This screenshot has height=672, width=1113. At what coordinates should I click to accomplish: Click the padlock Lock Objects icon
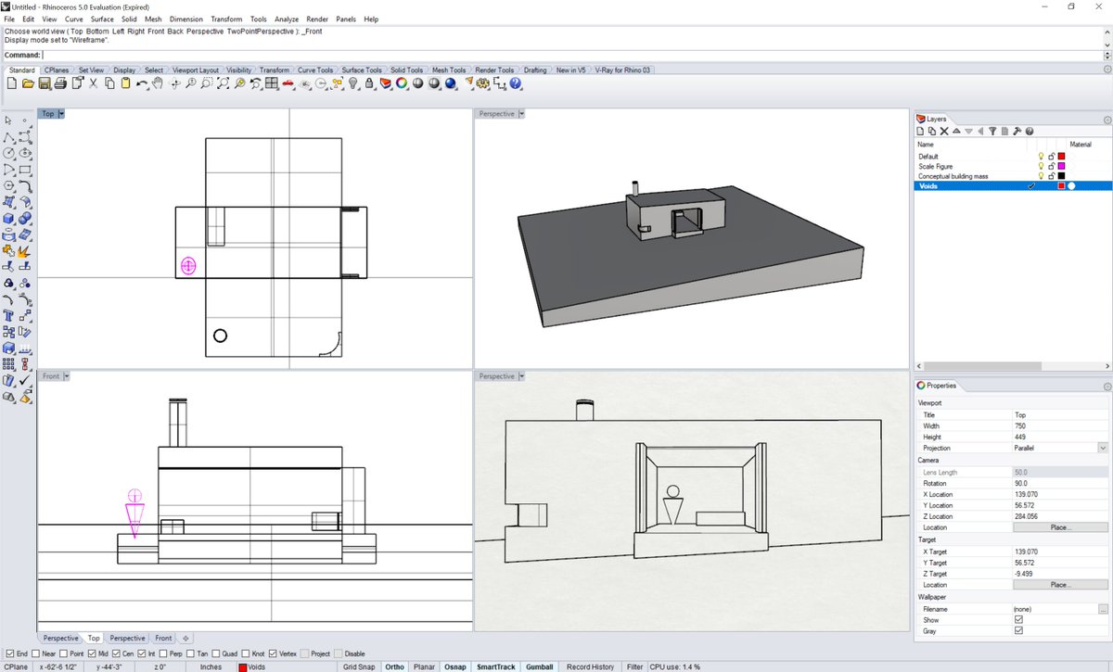[x=369, y=83]
